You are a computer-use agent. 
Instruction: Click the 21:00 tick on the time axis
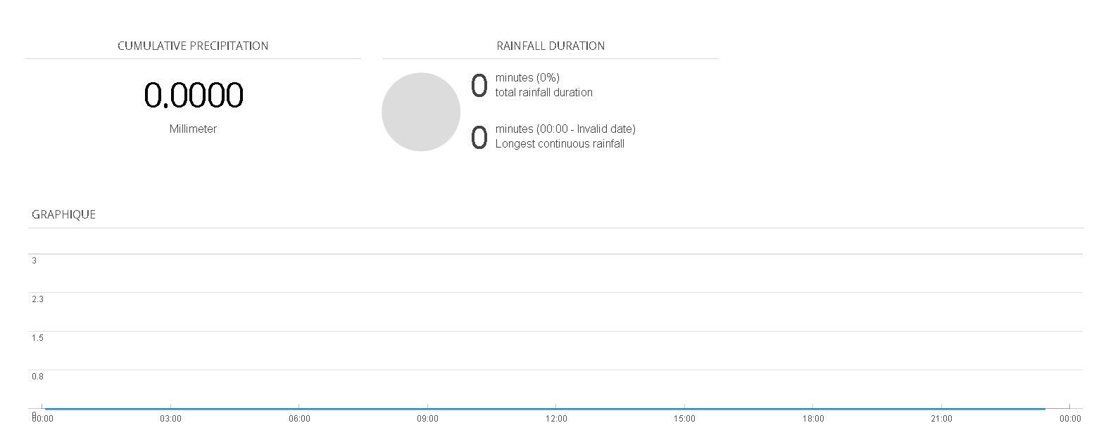tap(941, 419)
